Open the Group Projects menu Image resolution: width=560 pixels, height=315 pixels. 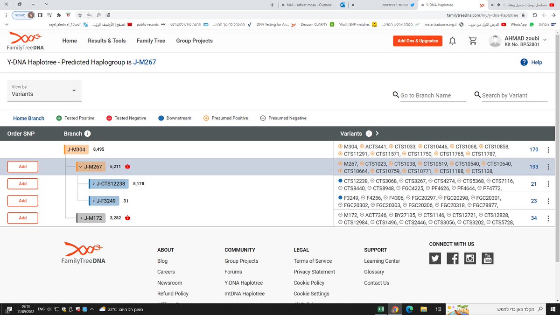(194, 41)
